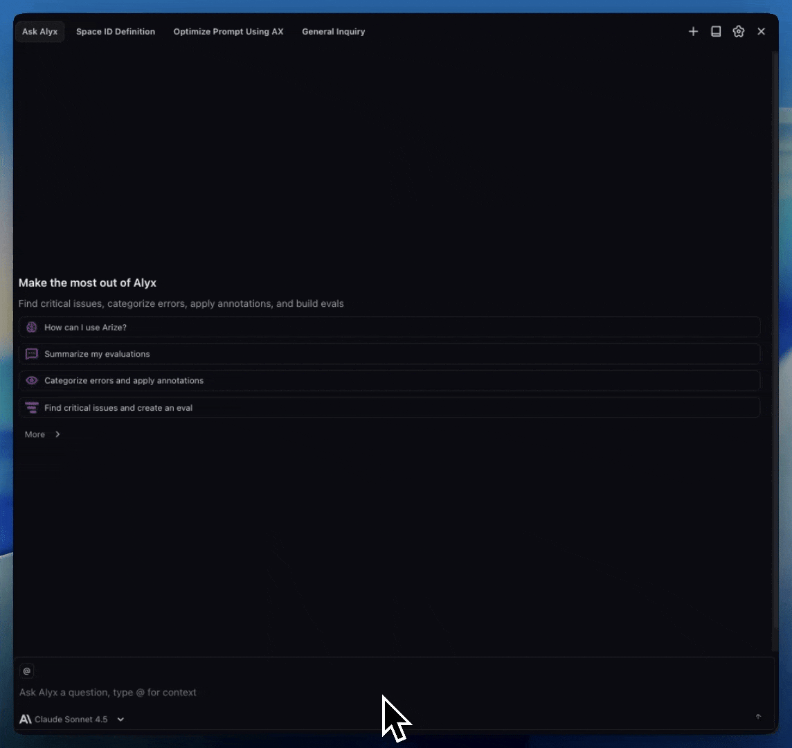Switch to the General Inquiry tab

(x=333, y=31)
